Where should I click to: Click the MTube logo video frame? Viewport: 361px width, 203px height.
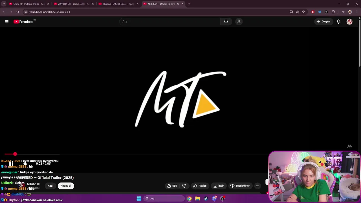(x=180, y=100)
